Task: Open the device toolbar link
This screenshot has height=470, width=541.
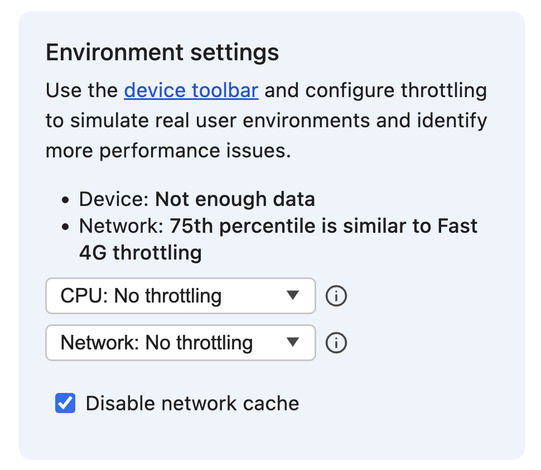Action: pyautogui.click(x=191, y=90)
